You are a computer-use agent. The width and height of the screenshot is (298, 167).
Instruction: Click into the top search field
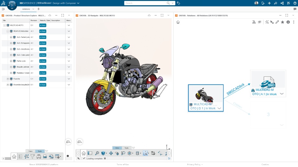click(145, 3)
